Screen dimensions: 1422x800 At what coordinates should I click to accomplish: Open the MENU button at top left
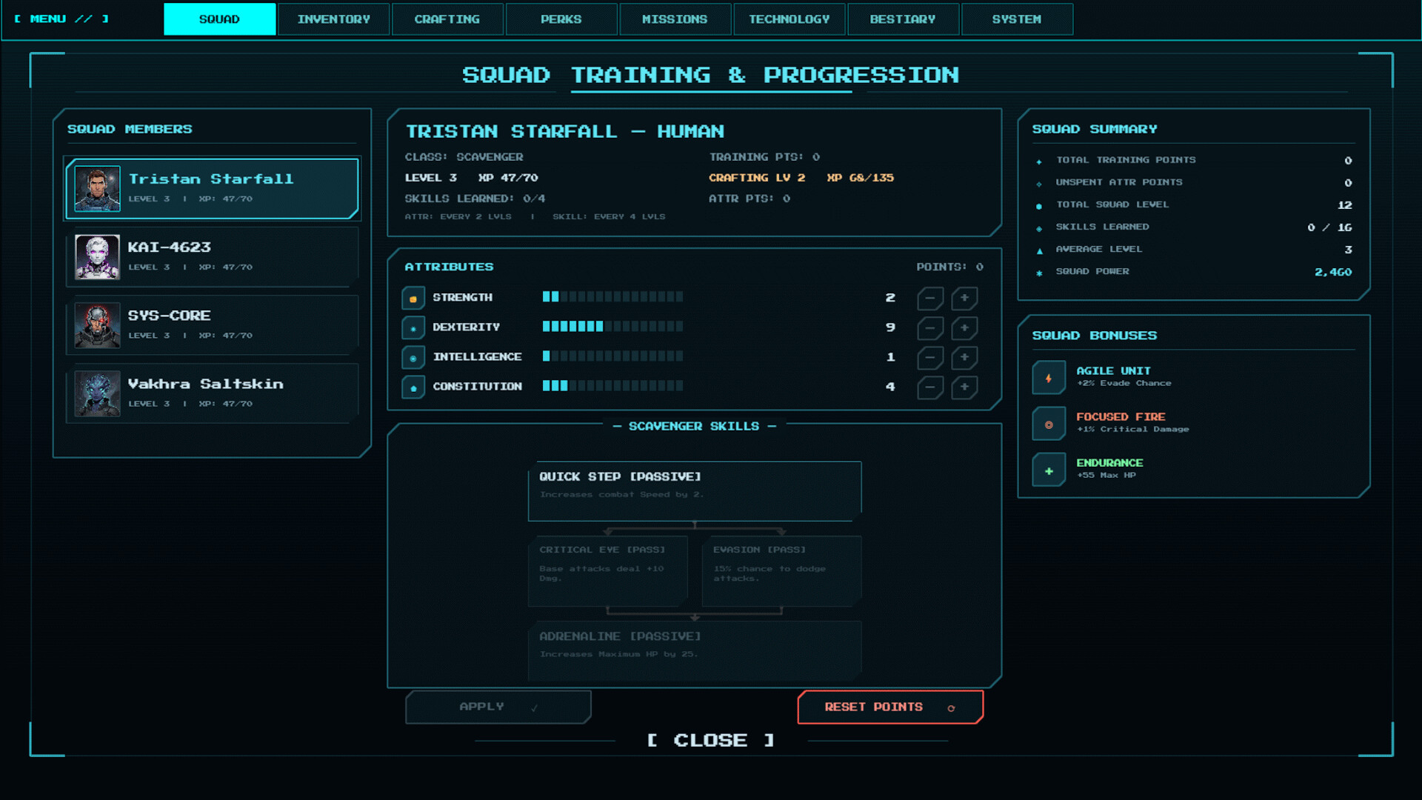click(61, 19)
